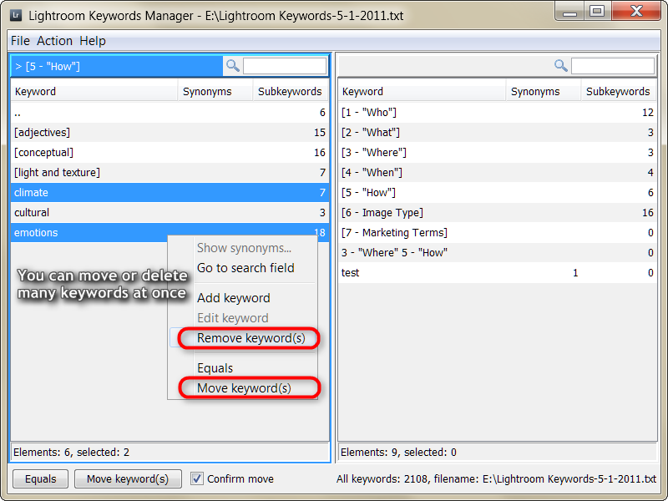Click the left panel path breadcrumb [5 - "How"]
This screenshot has width=668, height=501.
point(53,67)
